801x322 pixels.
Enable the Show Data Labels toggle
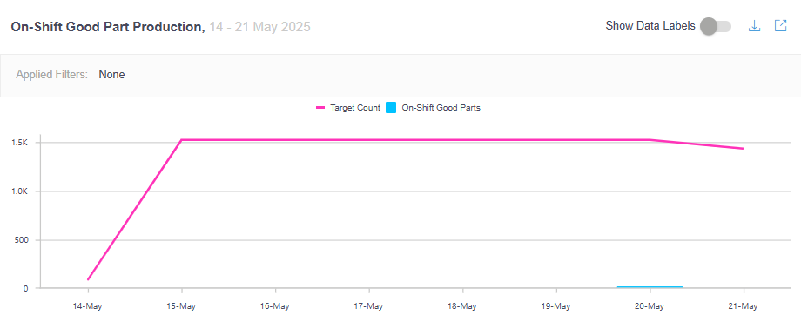(x=715, y=26)
